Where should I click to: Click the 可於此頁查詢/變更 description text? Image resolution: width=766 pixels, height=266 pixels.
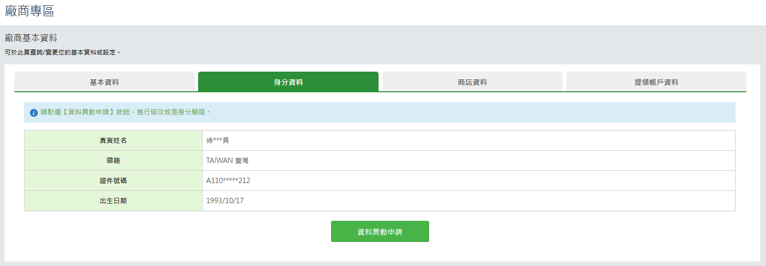(x=62, y=52)
